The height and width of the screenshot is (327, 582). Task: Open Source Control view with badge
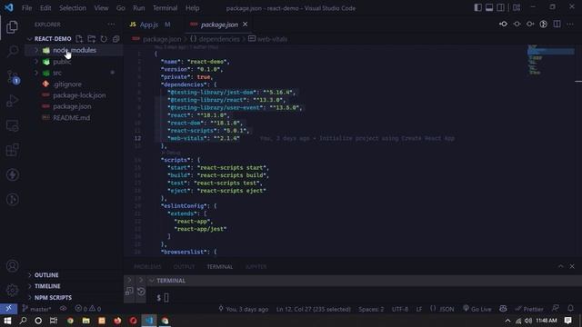click(13, 76)
